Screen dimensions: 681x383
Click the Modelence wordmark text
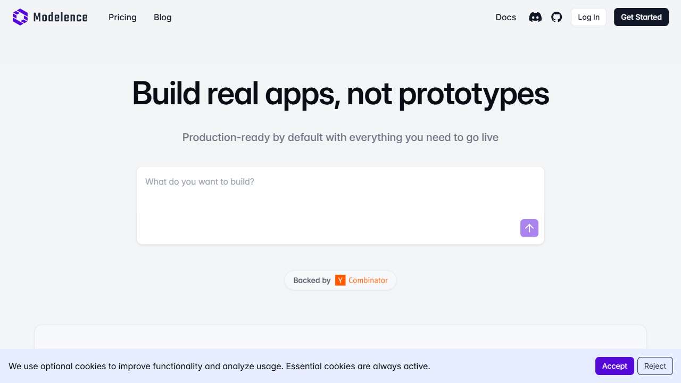(x=60, y=17)
